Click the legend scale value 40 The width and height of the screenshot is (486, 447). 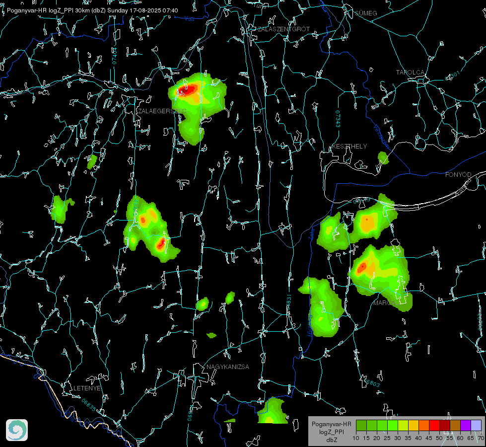tap(418, 439)
